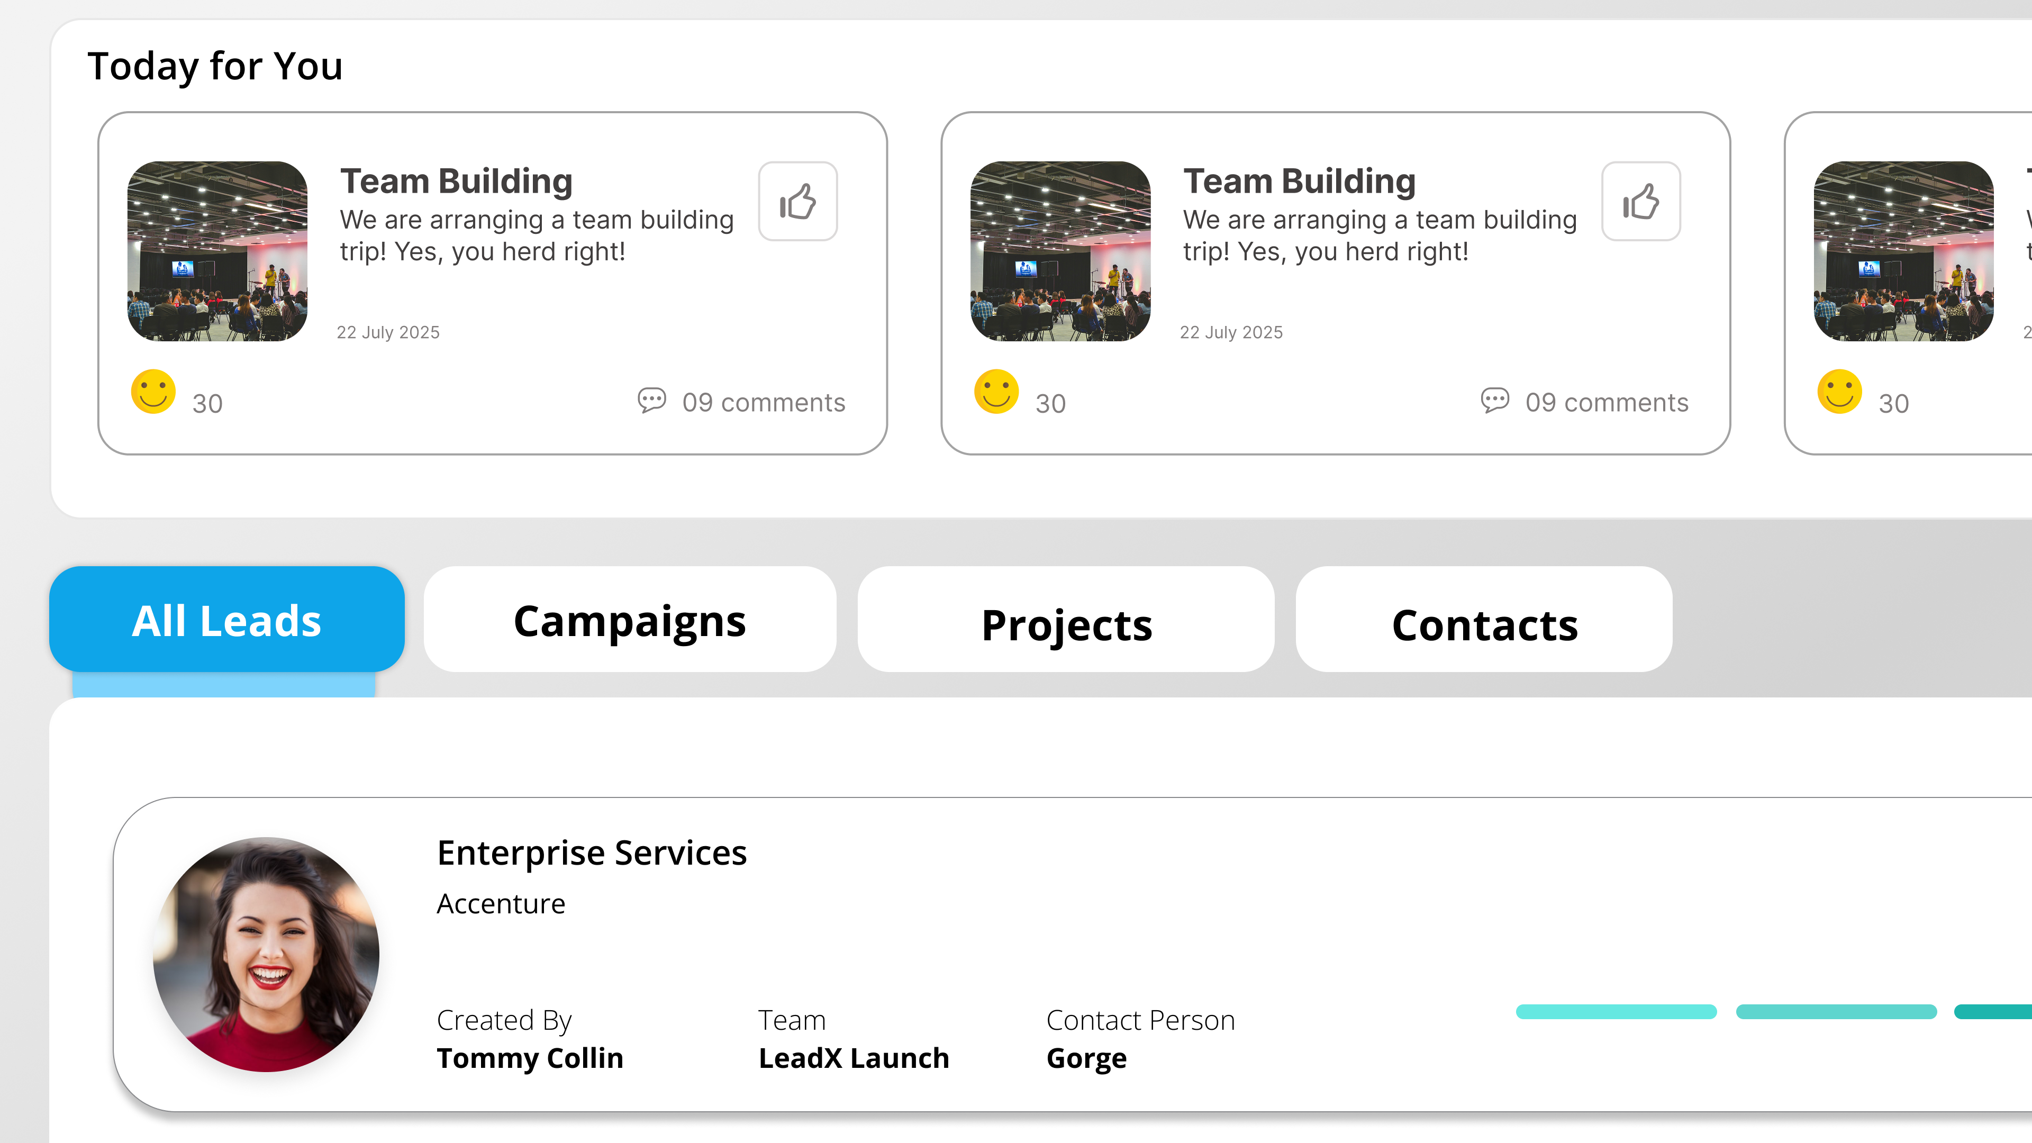Select the All Leads tab
The height and width of the screenshot is (1143, 2032).
pyautogui.click(x=227, y=620)
